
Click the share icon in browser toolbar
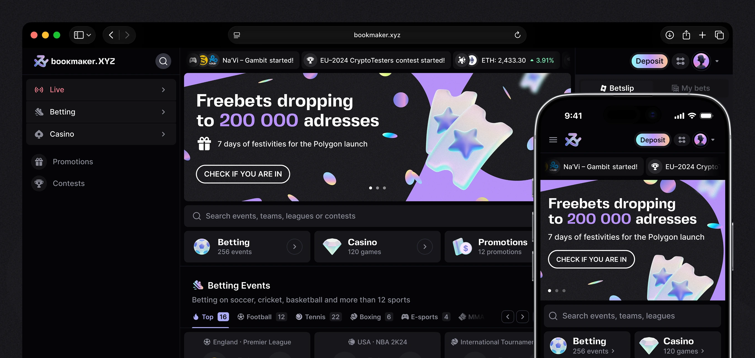686,35
